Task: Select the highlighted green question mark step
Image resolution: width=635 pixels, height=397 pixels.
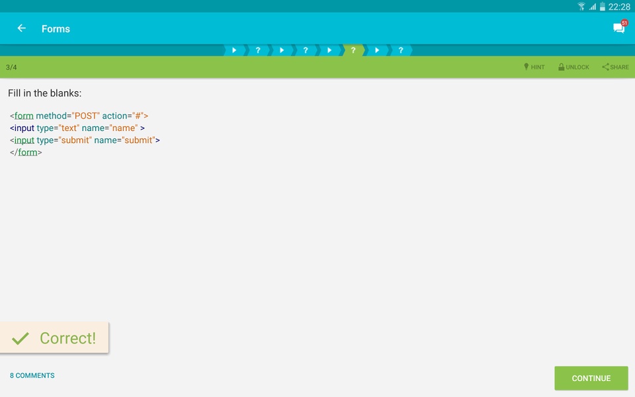Action: point(353,50)
